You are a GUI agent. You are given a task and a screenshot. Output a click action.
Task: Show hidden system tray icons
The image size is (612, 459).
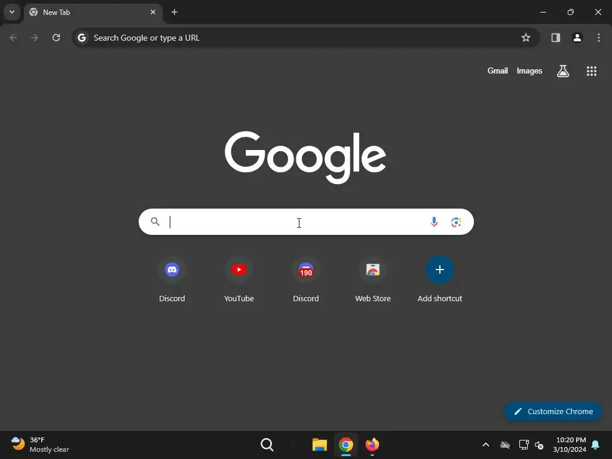coord(486,445)
